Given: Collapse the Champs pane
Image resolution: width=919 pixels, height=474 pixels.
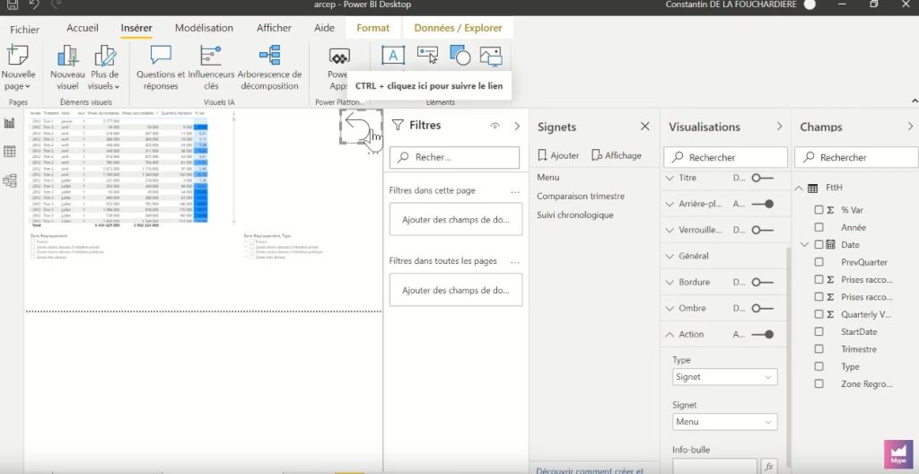Looking at the screenshot, I should tap(910, 126).
